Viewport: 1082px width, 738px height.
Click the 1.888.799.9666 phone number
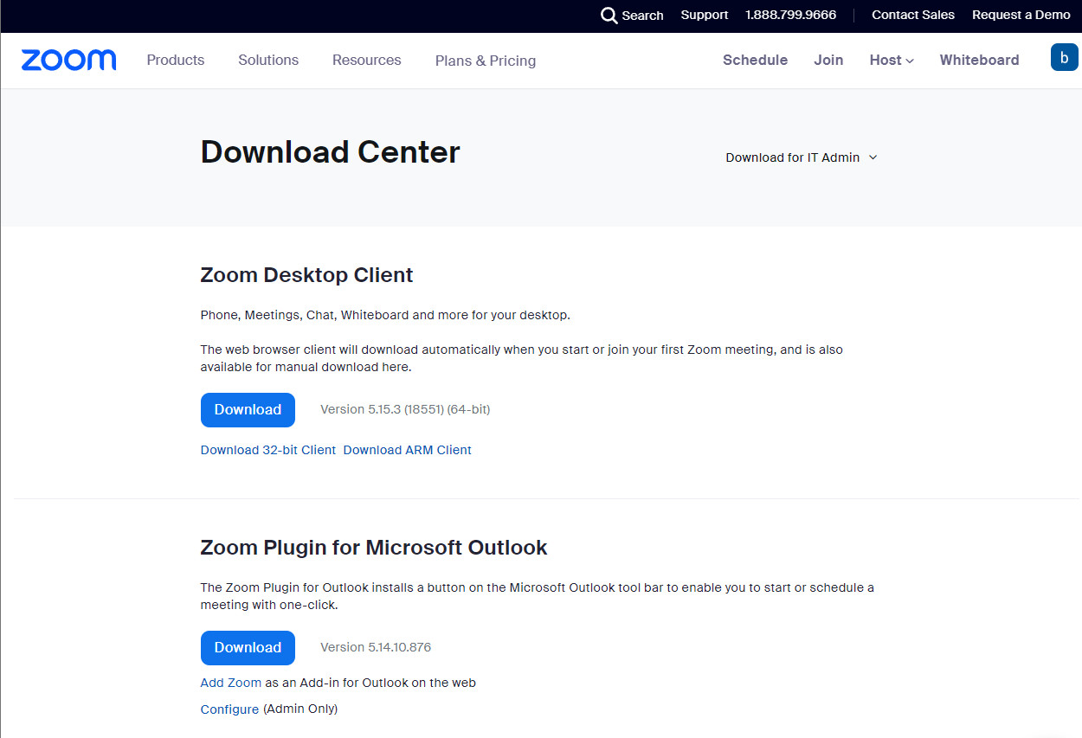tap(791, 15)
